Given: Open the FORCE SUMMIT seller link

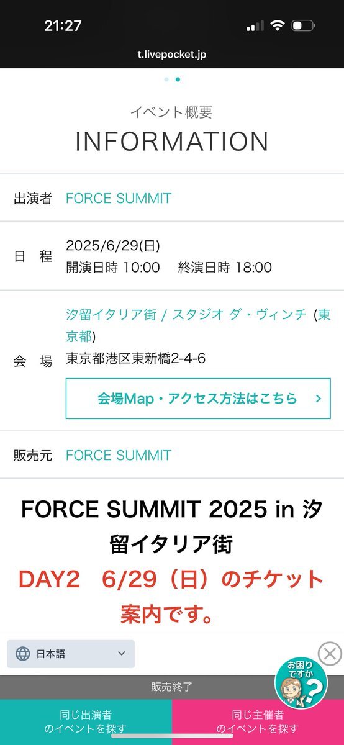Looking at the screenshot, I should (x=119, y=455).
